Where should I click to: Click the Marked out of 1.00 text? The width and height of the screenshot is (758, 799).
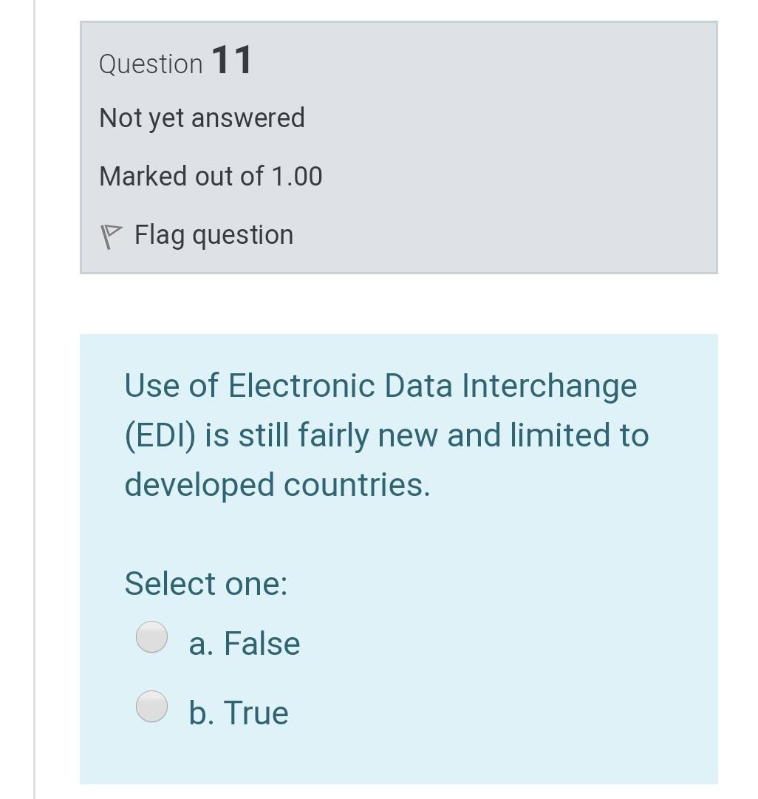tap(211, 176)
